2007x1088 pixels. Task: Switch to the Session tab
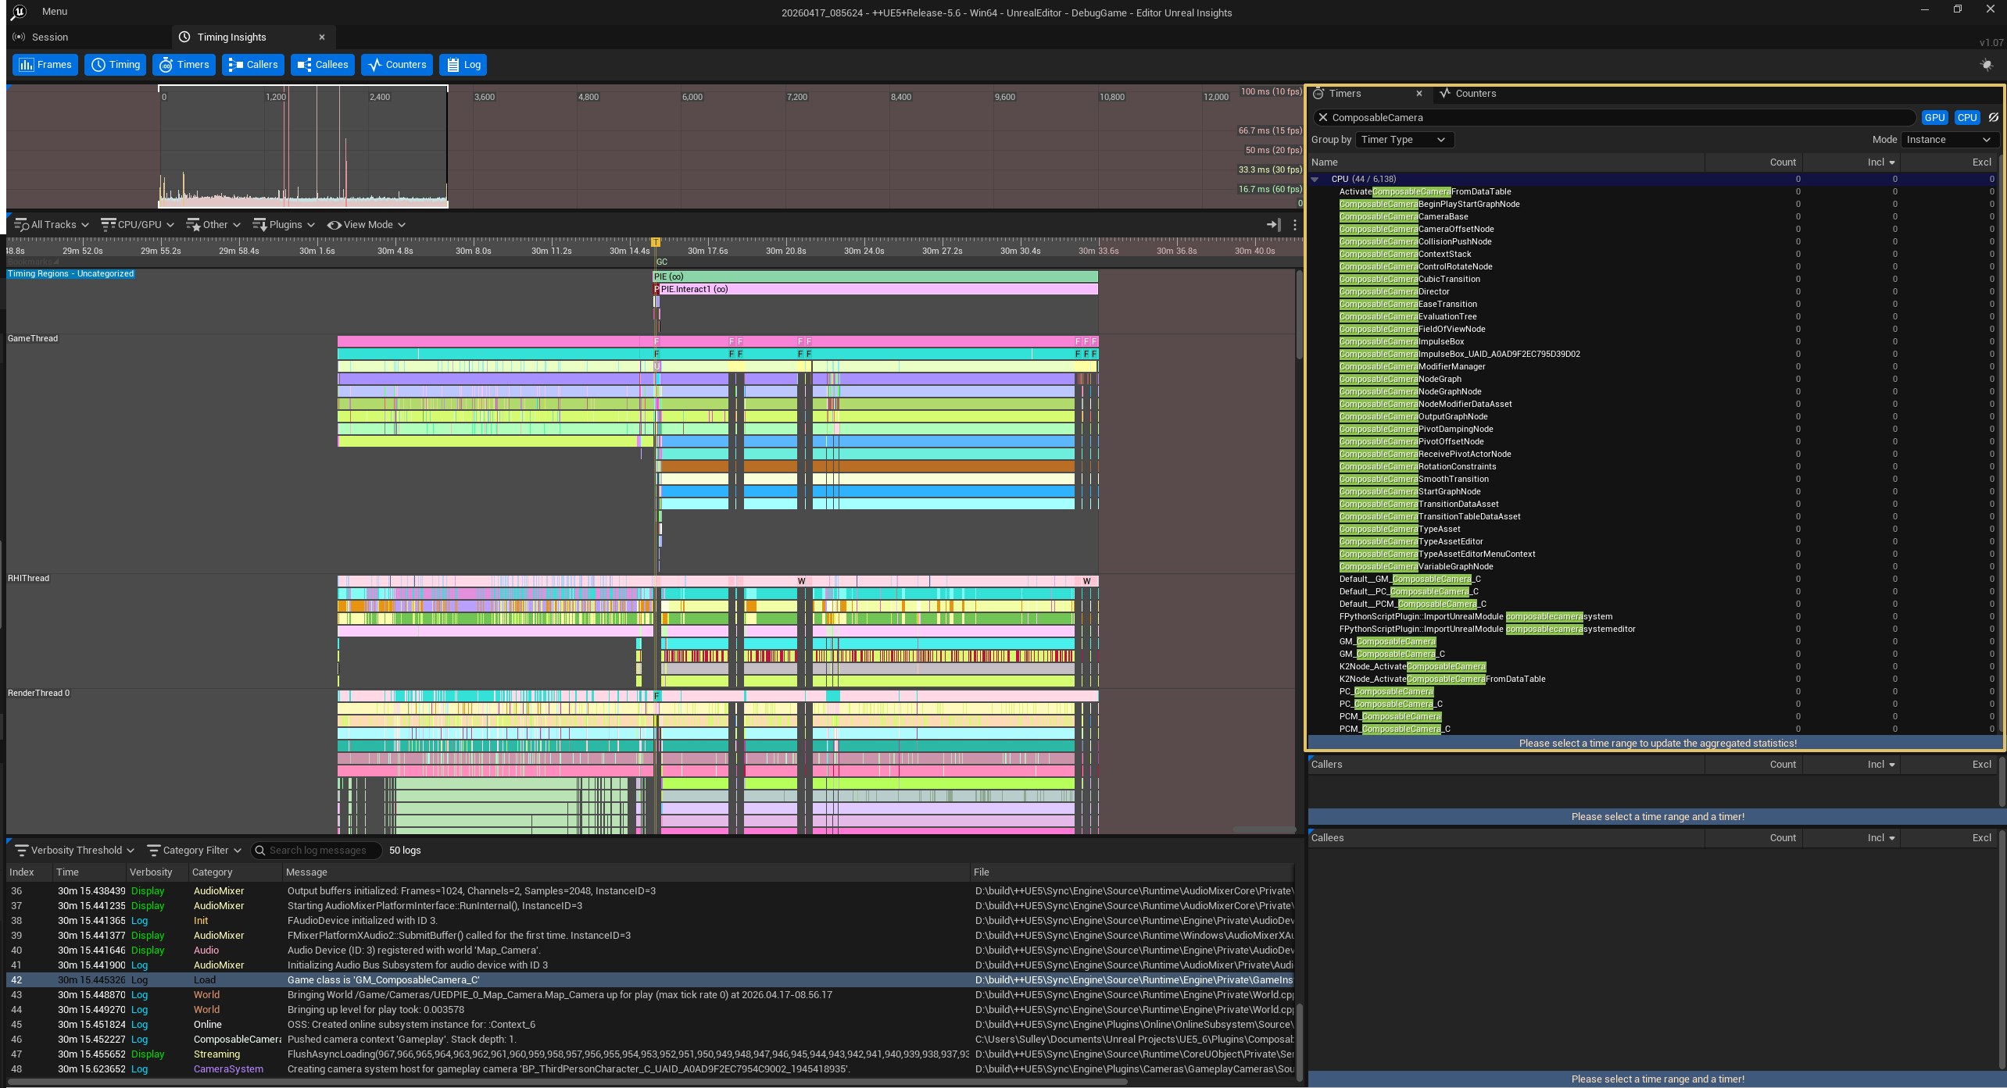pos(50,37)
